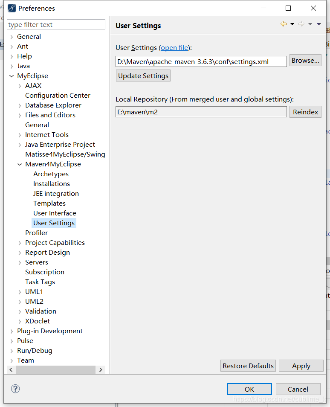Image resolution: width=330 pixels, height=407 pixels.
Task: Expand the UML2 node
Action: pyautogui.click(x=20, y=302)
